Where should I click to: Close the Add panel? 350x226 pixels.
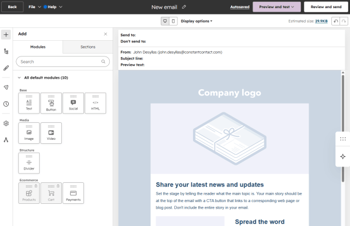[106, 34]
